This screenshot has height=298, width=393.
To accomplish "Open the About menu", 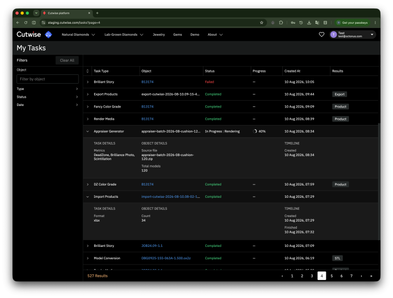I will [x=215, y=35].
